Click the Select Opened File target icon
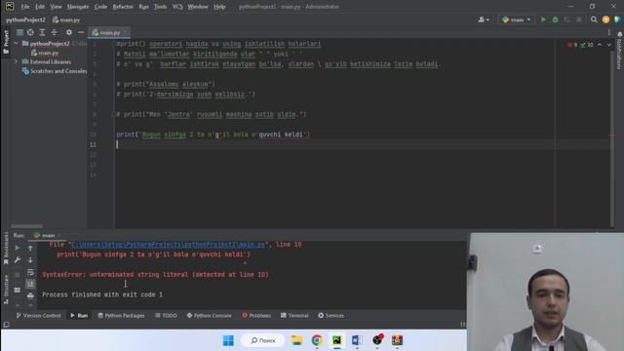This screenshot has width=624, height=351. (30, 32)
